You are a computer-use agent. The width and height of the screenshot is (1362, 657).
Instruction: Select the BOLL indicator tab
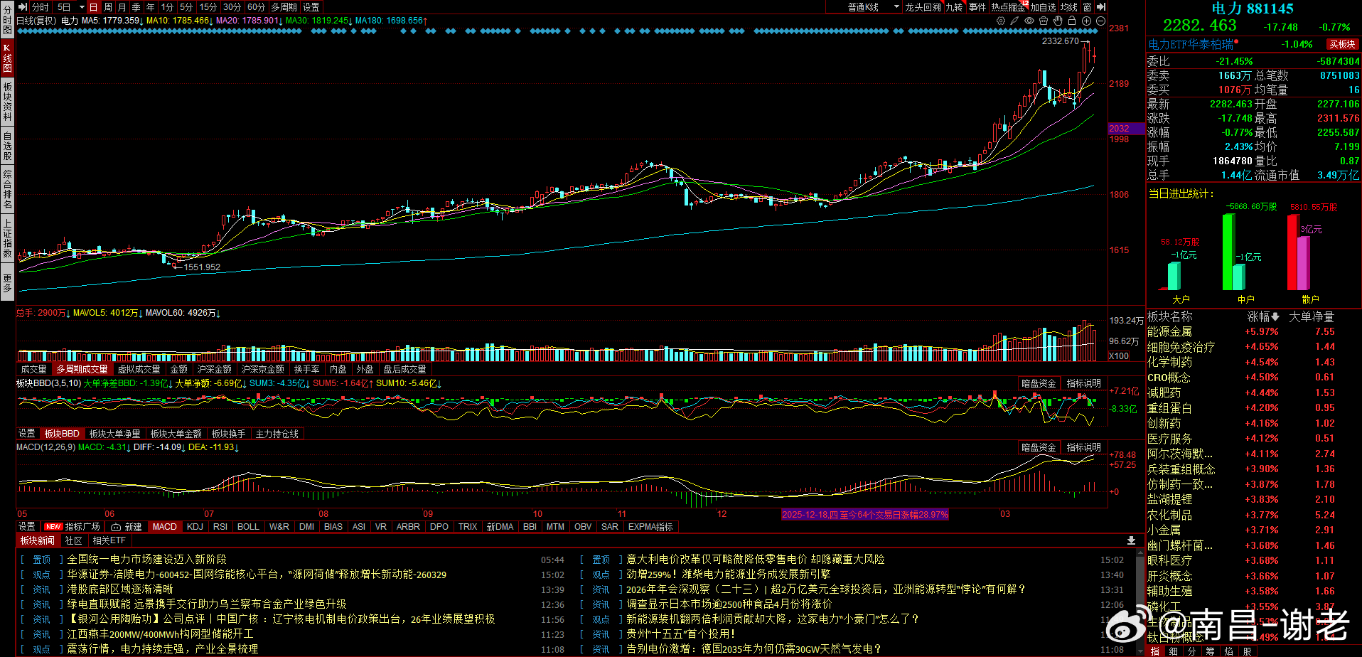tap(248, 527)
